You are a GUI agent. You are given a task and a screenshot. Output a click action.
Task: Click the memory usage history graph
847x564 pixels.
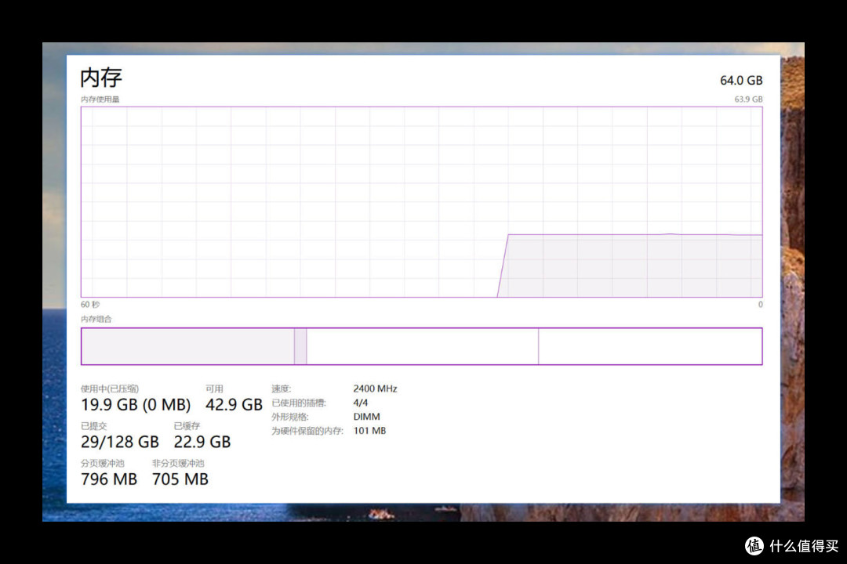tap(421, 202)
